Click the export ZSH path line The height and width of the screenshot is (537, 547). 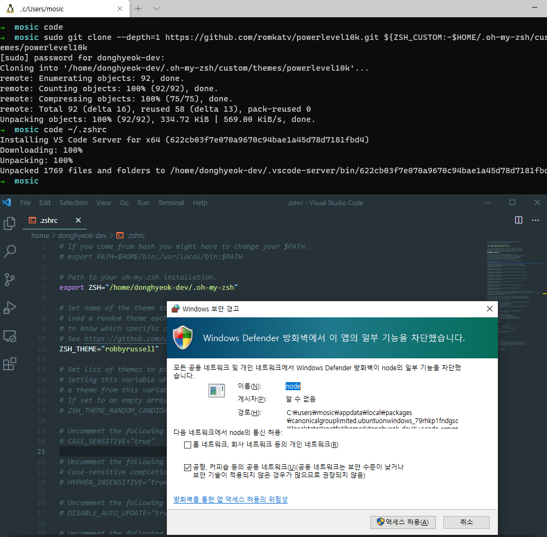tap(148, 288)
